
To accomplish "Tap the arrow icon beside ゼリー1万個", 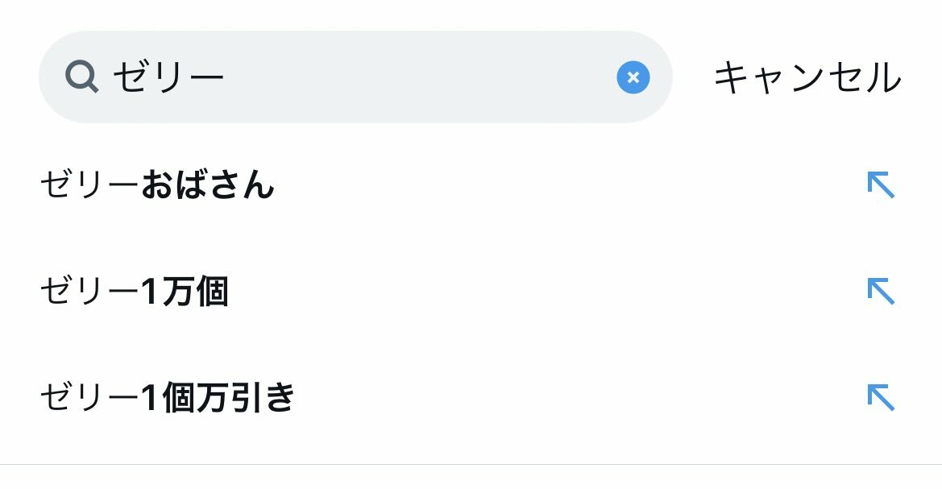I will click(x=881, y=292).
